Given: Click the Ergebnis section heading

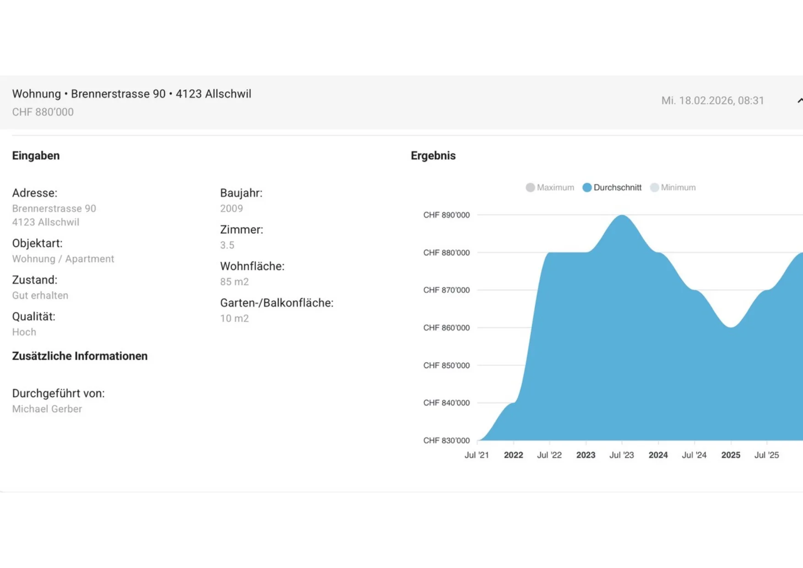Looking at the screenshot, I should point(433,156).
